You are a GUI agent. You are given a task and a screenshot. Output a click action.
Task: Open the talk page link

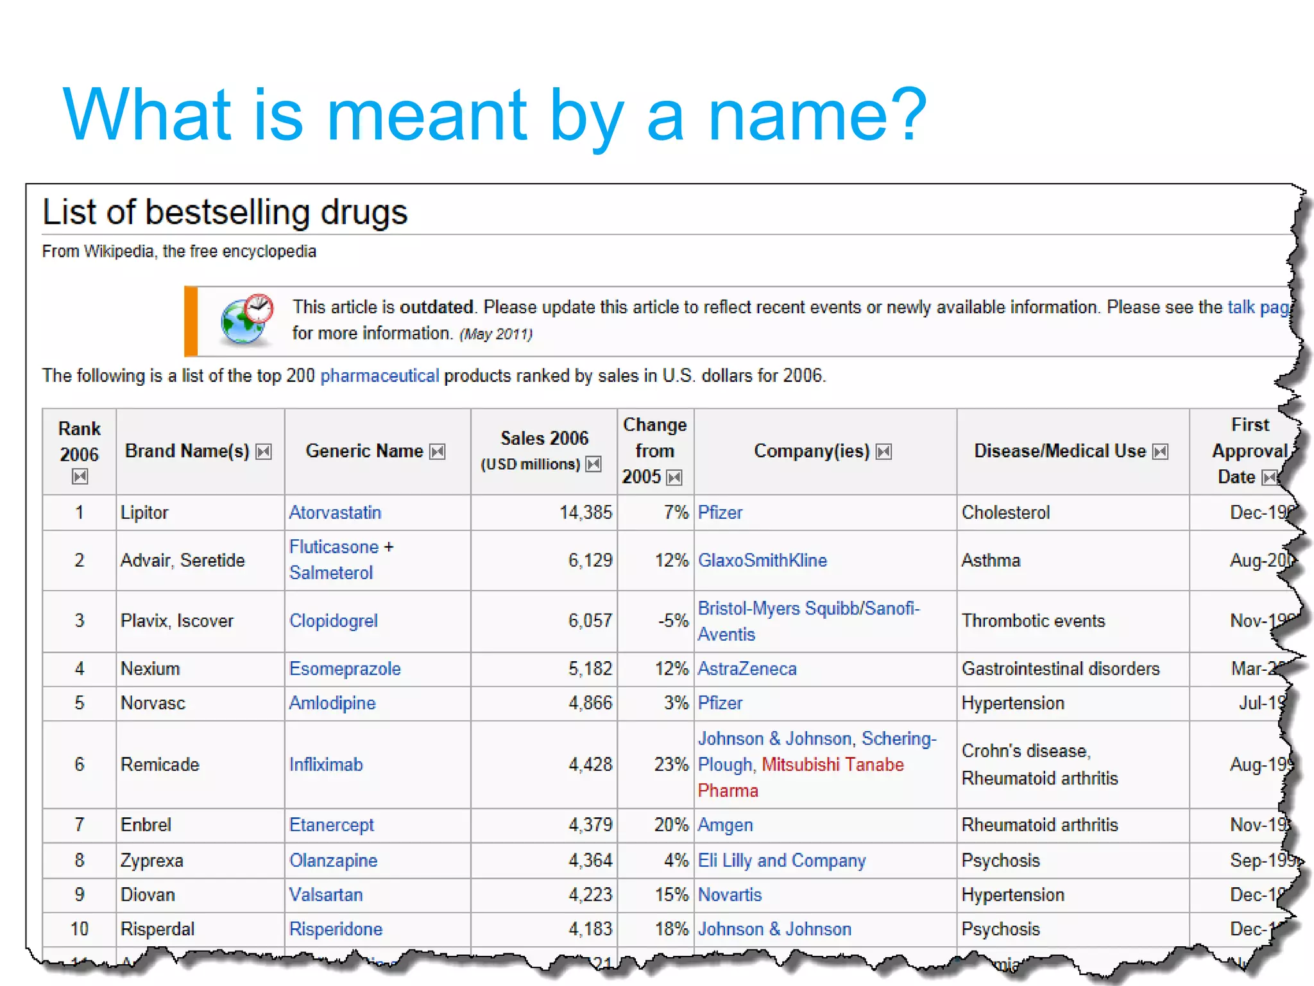[x=1259, y=307]
